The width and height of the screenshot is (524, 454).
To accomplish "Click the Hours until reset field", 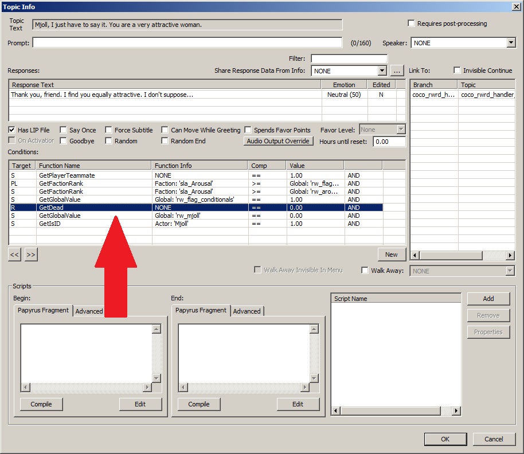I will click(x=389, y=142).
